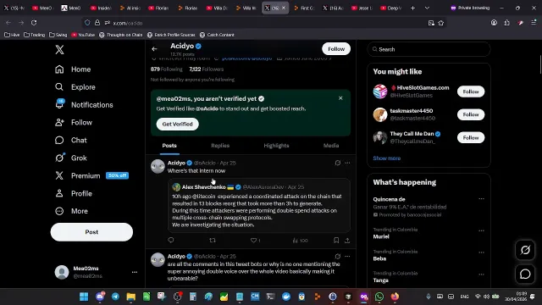The height and width of the screenshot is (305, 542).
Task: Open Trading bookmarks folder
Action: click(34, 35)
